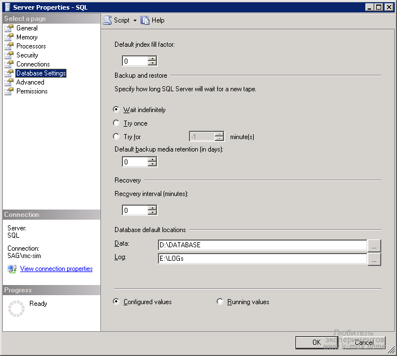Decrease the recovery interval minutes
The height and width of the screenshot is (356, 397).
(152, 212)
